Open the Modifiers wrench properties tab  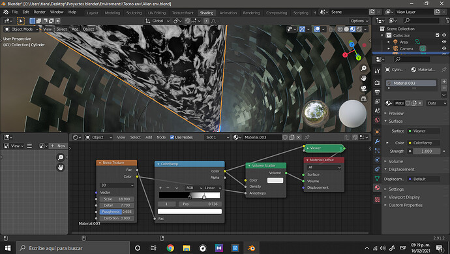tap(377, 141)
